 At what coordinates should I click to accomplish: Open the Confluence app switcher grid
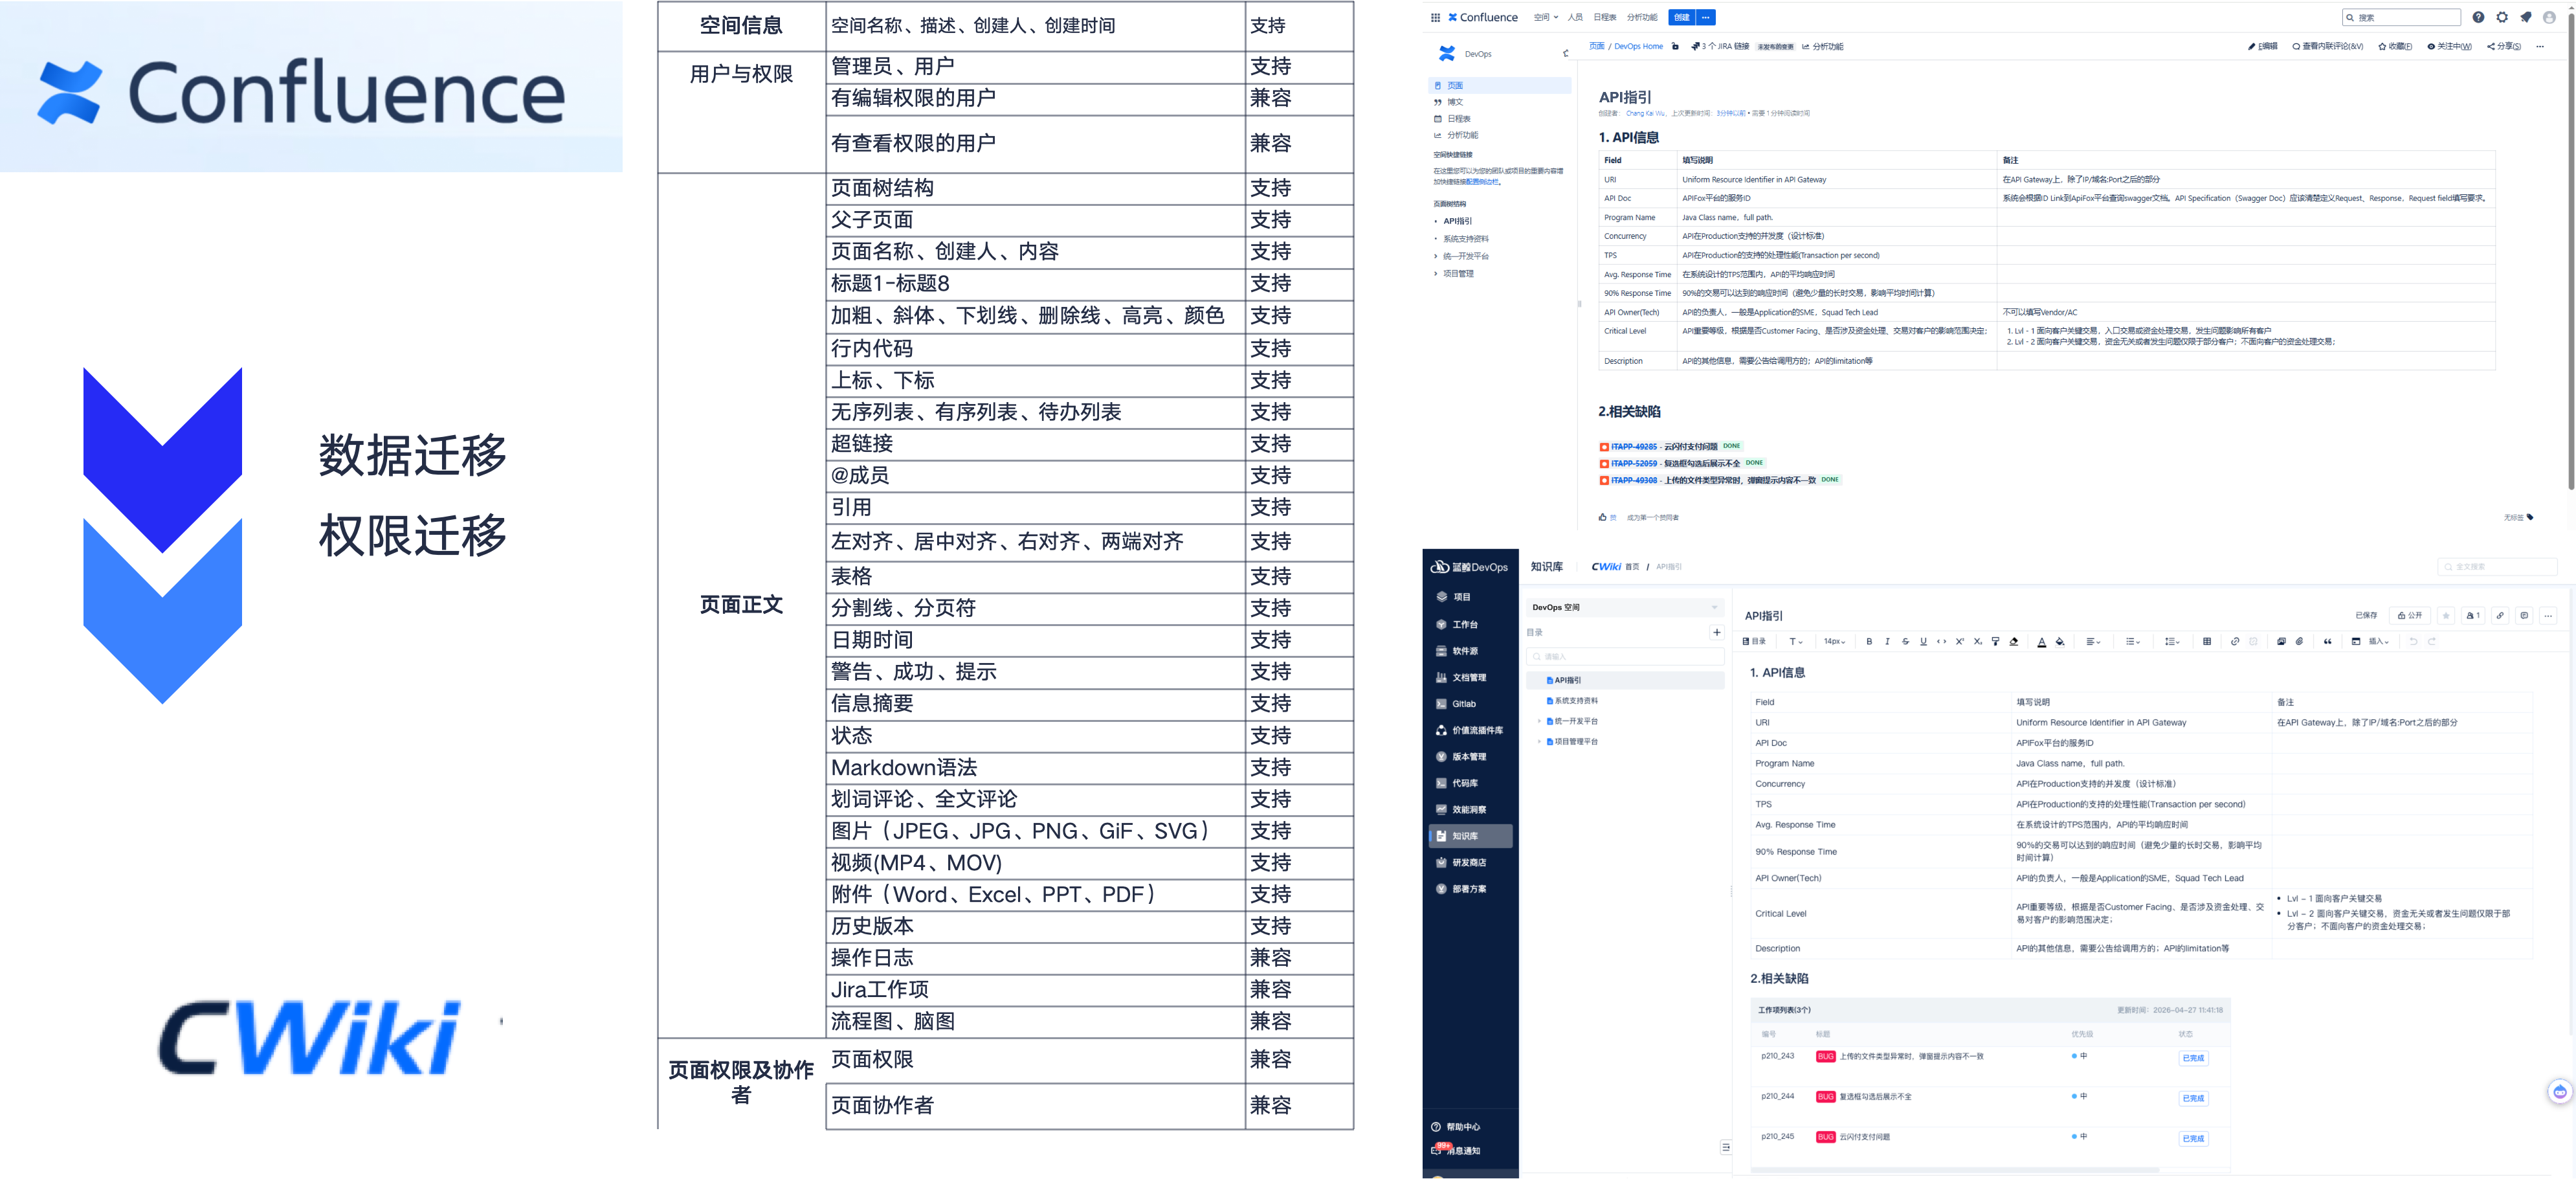click(x=1435, y=17)
